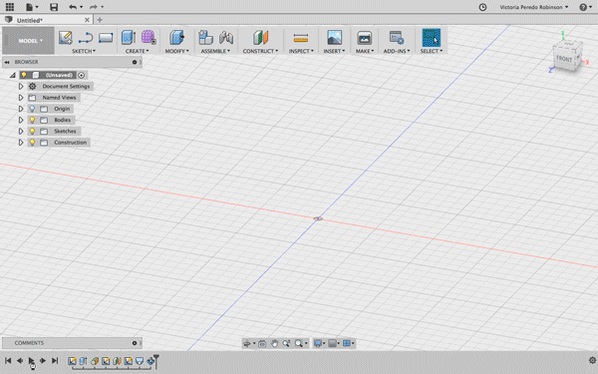Viewport: 598px width, 374px height.
Task: Open timeline settings gear
Action: (x=592, y=360)
